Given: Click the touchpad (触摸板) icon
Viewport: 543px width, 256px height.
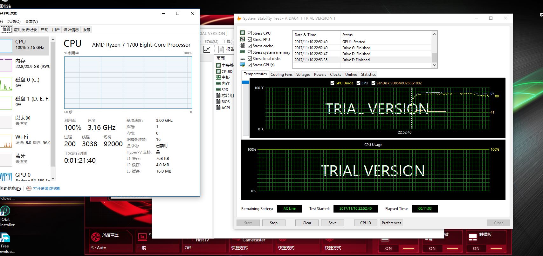Looking at the screenshot, I should [x=473, y=237].
